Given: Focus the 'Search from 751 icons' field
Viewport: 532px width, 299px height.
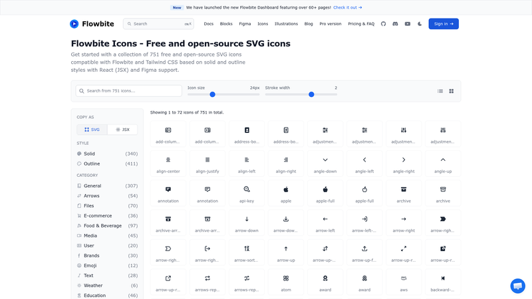Looking at the screenshot, I should pyautogui.click(x=128, y=91).
